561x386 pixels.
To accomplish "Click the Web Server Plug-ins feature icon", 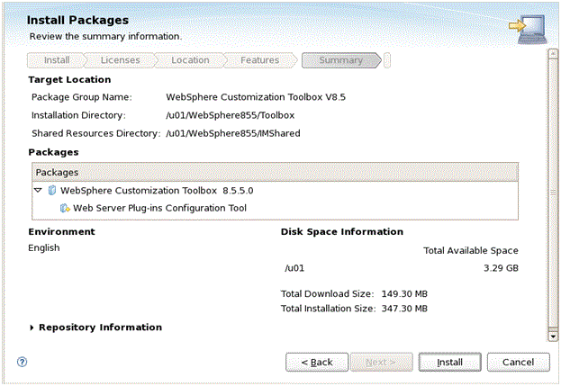I will tap(65, 208).
